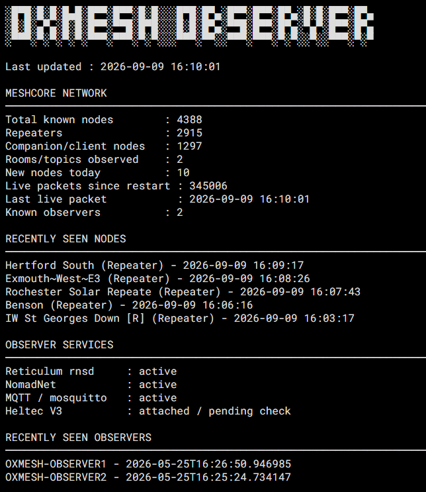Image resolution: width=426 pixels, height=492 pixels.
Task: Click the MESHCORE NETWORK section heading
Action: click(56, 93)
